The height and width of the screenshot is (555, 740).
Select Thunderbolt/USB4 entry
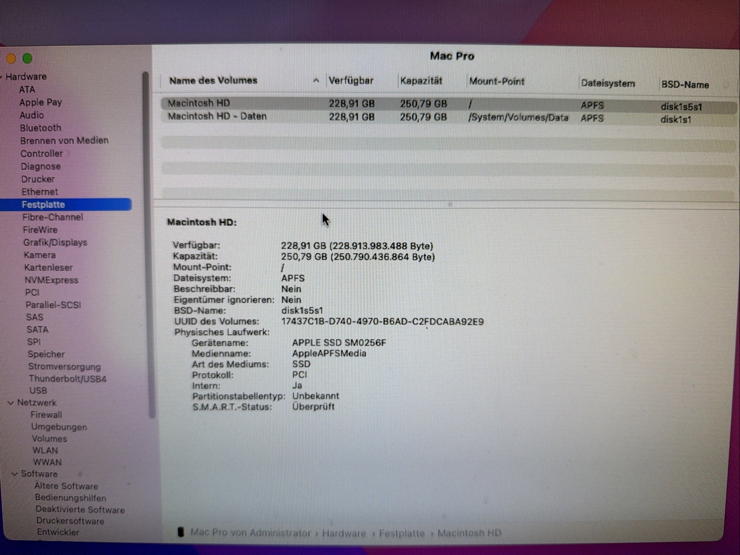[x=68, y=379]
